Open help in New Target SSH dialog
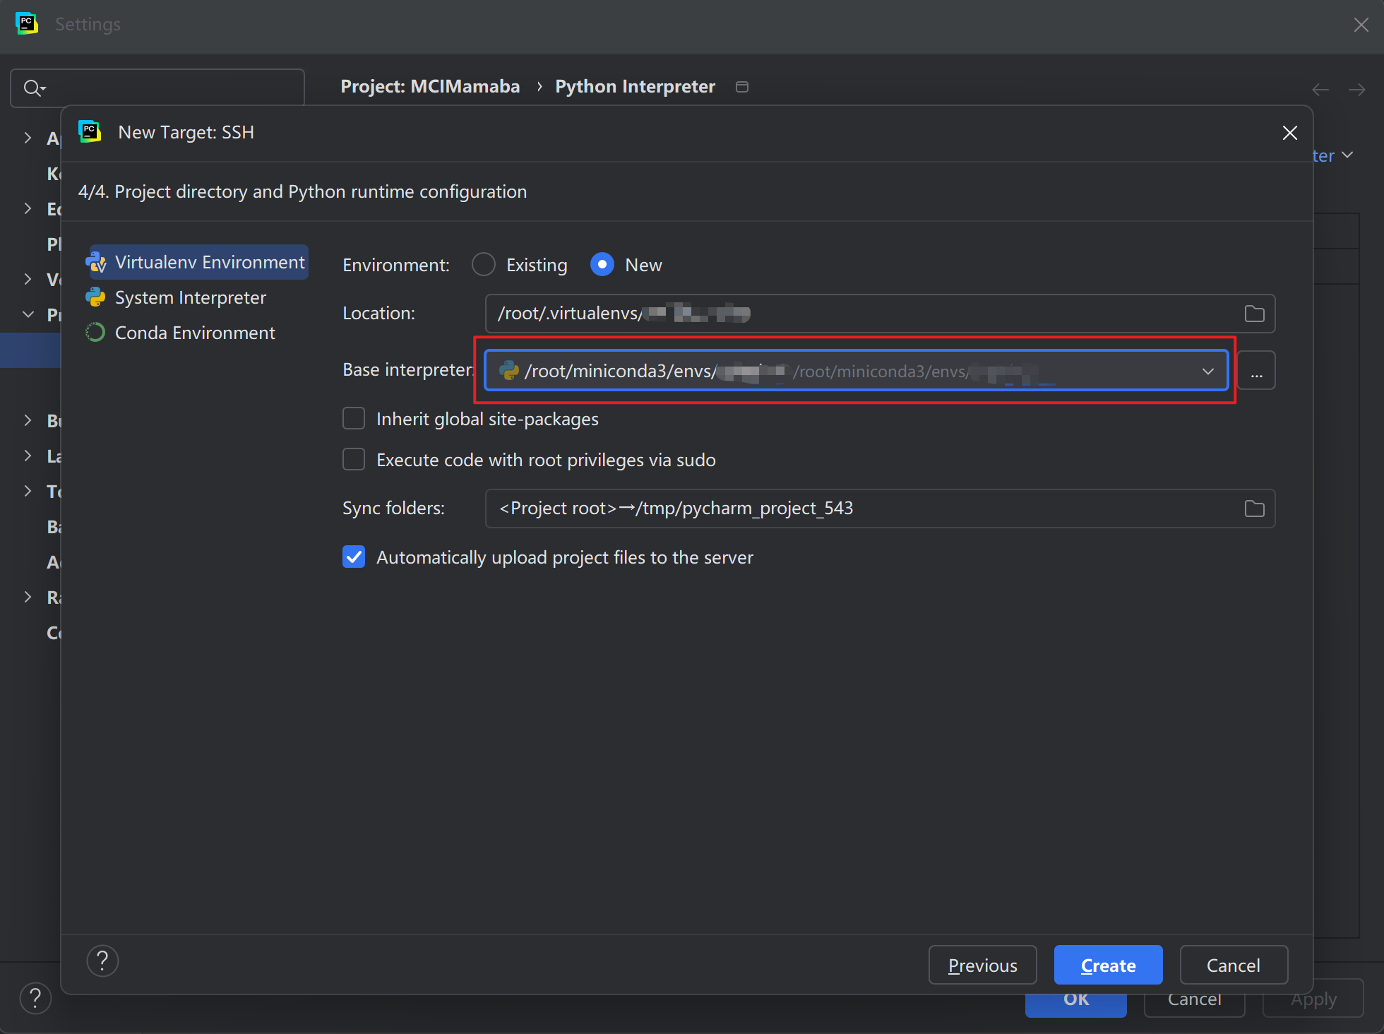The image size is (1384, 1034). point(102,961)
